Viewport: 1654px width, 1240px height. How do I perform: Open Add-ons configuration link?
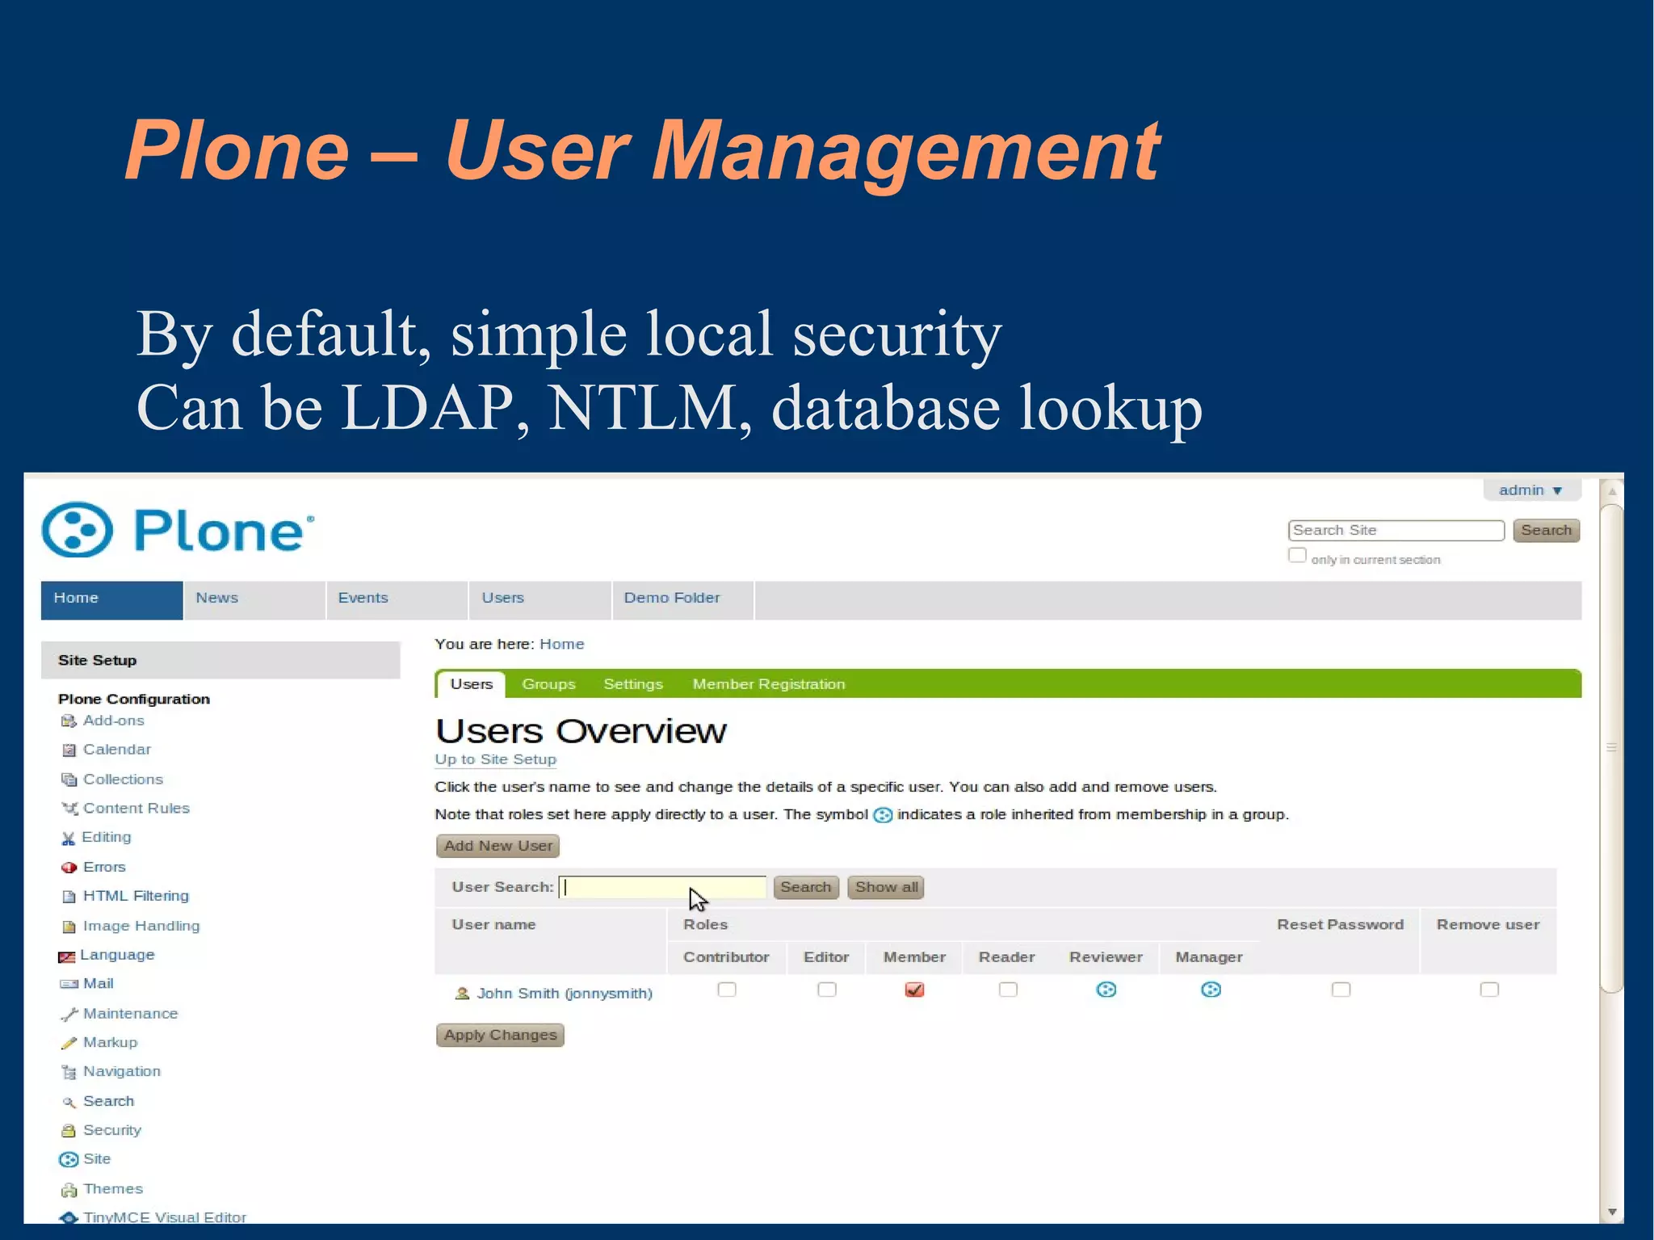point(114,721)
